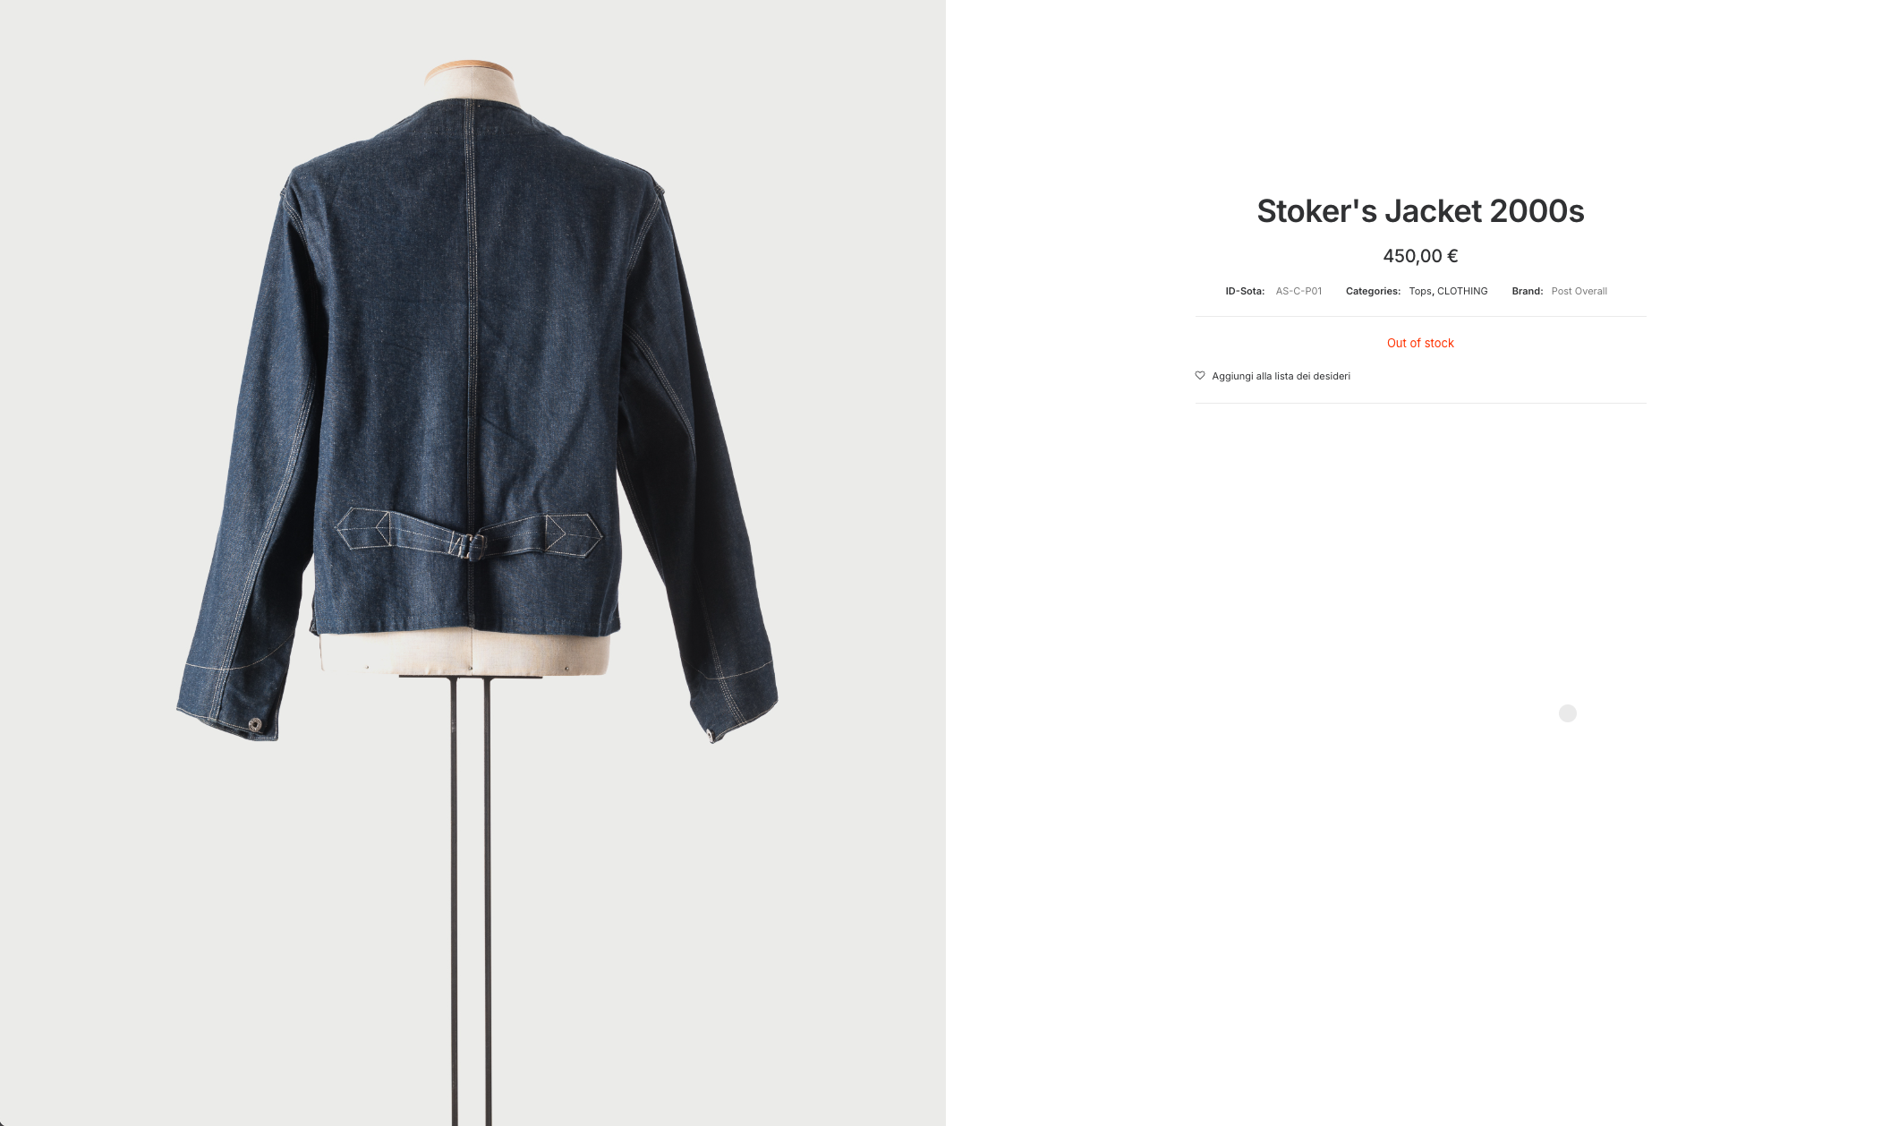Click the Categories: label
The height and width of the screenshot is (1126, 1890).
point(1373,291)
